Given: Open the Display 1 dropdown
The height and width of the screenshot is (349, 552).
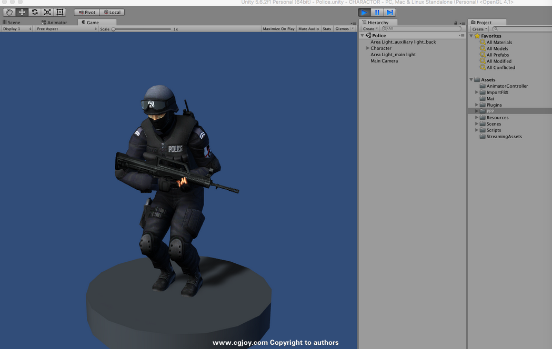Looking at the screenshot, I should [x=17, y=29].
